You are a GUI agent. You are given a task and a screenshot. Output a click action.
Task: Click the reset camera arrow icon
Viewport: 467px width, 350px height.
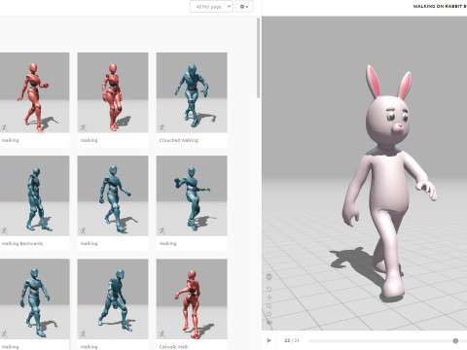click(269, 289)
